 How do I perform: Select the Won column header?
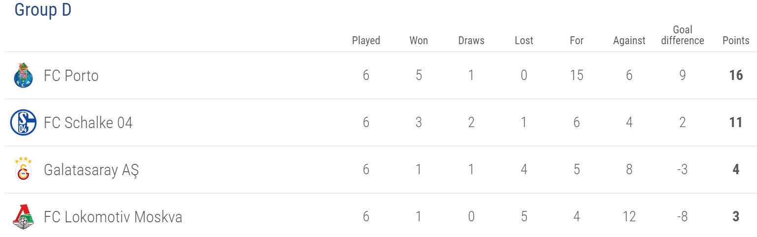click(419, 40)
